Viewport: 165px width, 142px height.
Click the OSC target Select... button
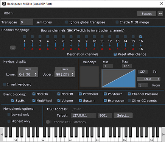pyautogui.click(x=123, y=115)
